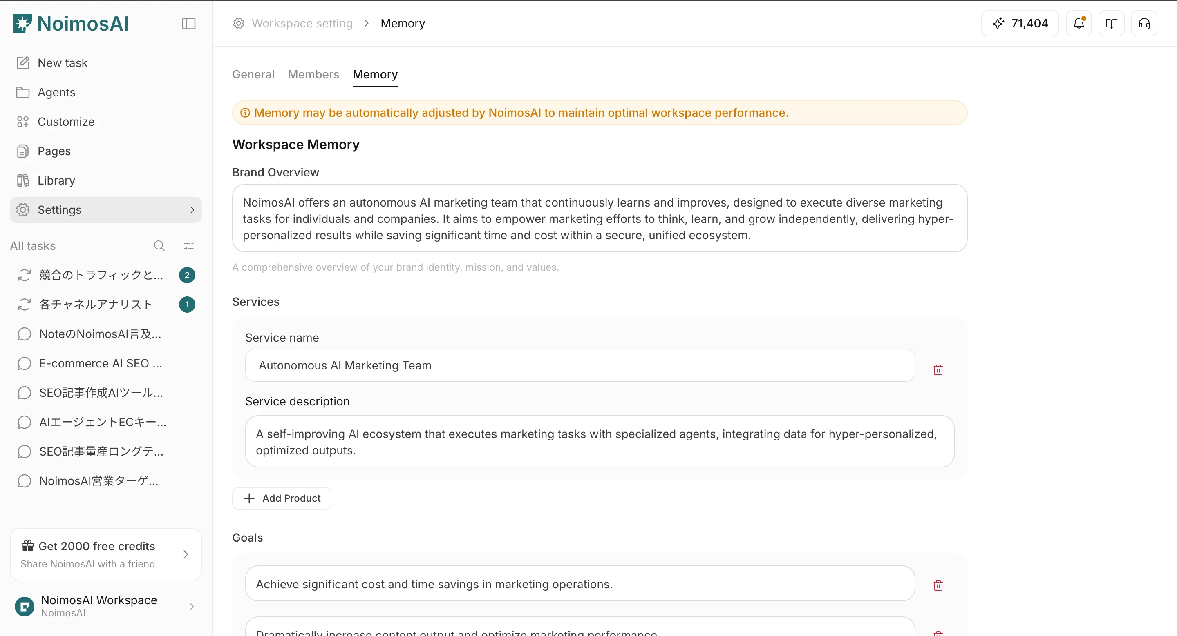The height and width of the screenshot is (636, 1177).
Task: Click the Settings gear icon in sidebar
Action: point(23,210)
